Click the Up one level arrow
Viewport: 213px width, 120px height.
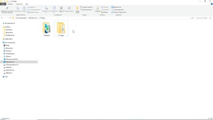click(x=10, y=18)
